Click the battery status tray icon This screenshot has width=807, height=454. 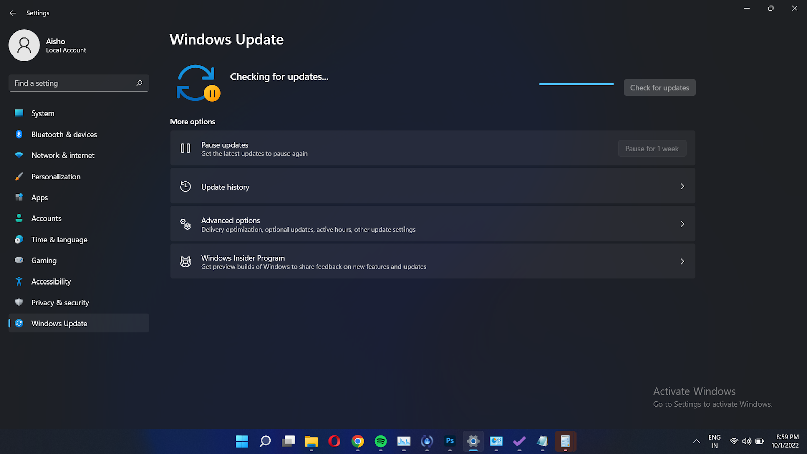coord(760,442)
